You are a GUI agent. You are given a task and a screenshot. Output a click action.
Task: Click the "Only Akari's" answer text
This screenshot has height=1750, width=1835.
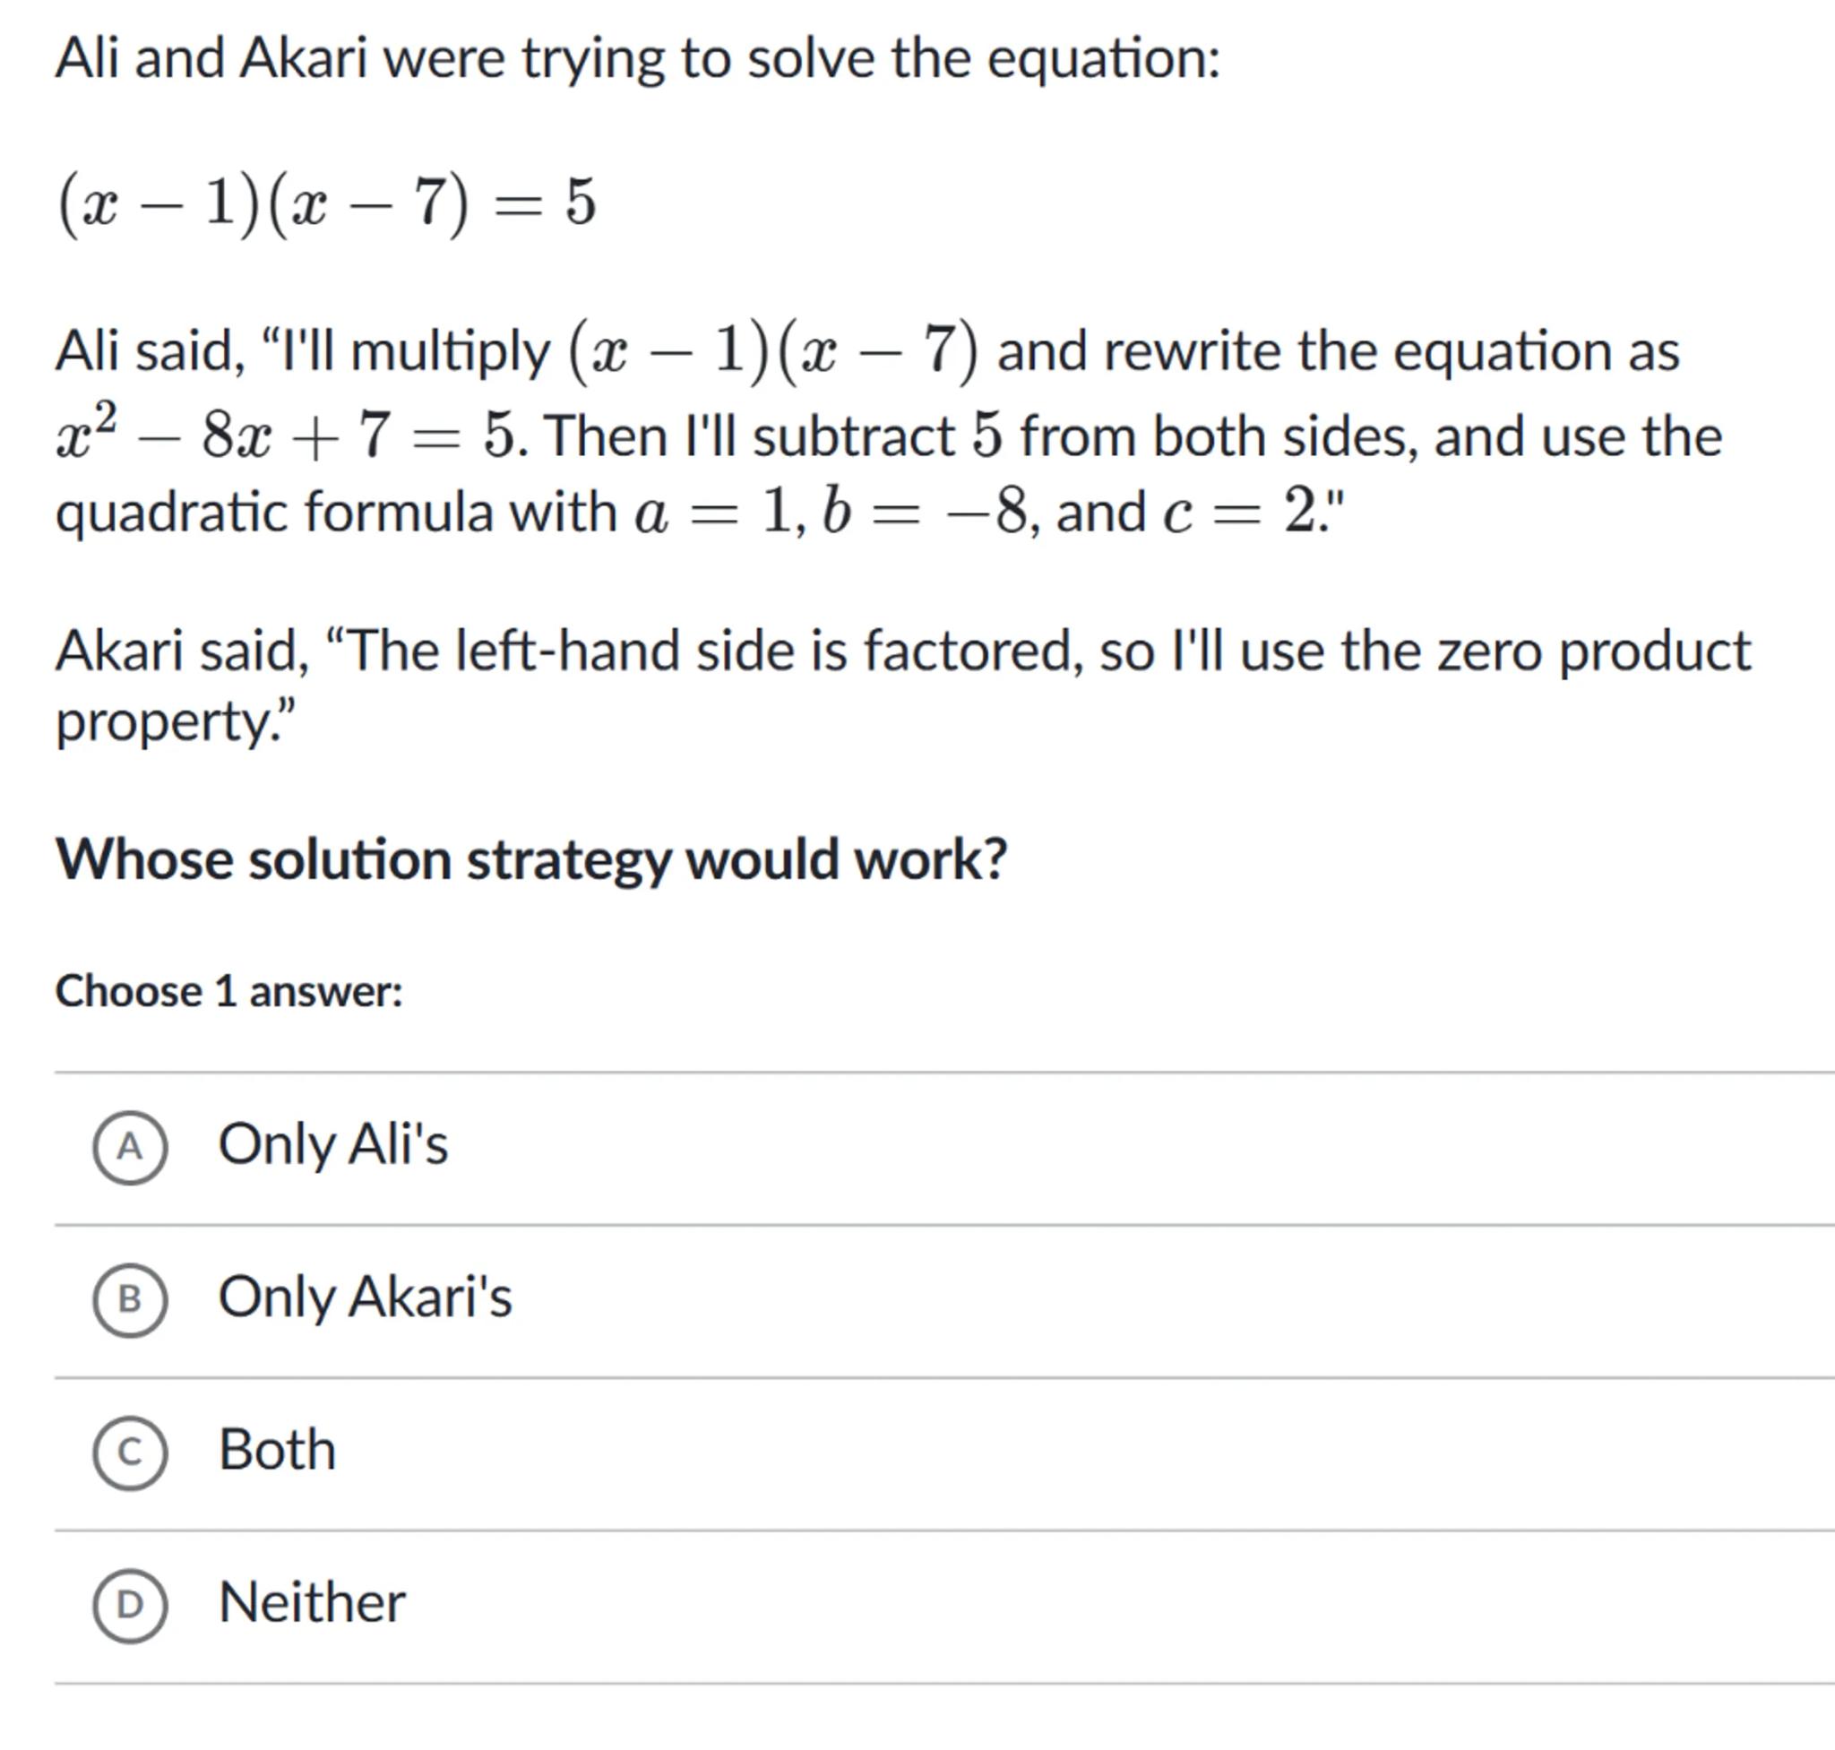pos(365,1297)
